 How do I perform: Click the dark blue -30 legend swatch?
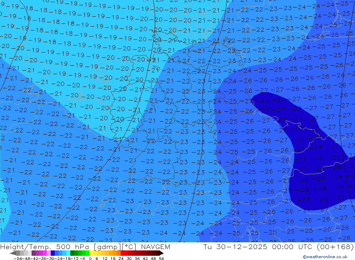(x=53, y=253)
